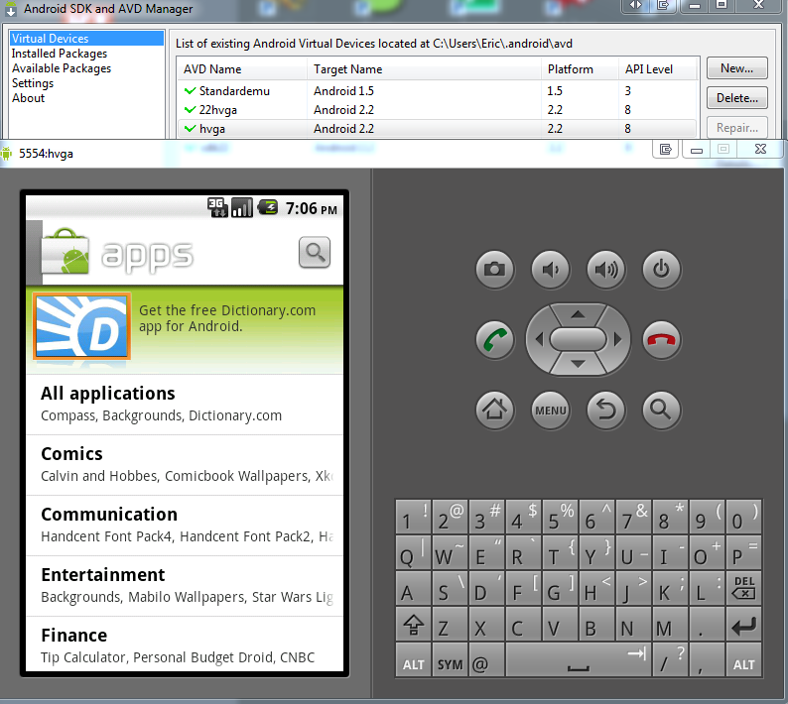The width and height of the screenshot is (788, 704).
Task: Click the period key on emulator keyboard
Action: click(707, 624)
